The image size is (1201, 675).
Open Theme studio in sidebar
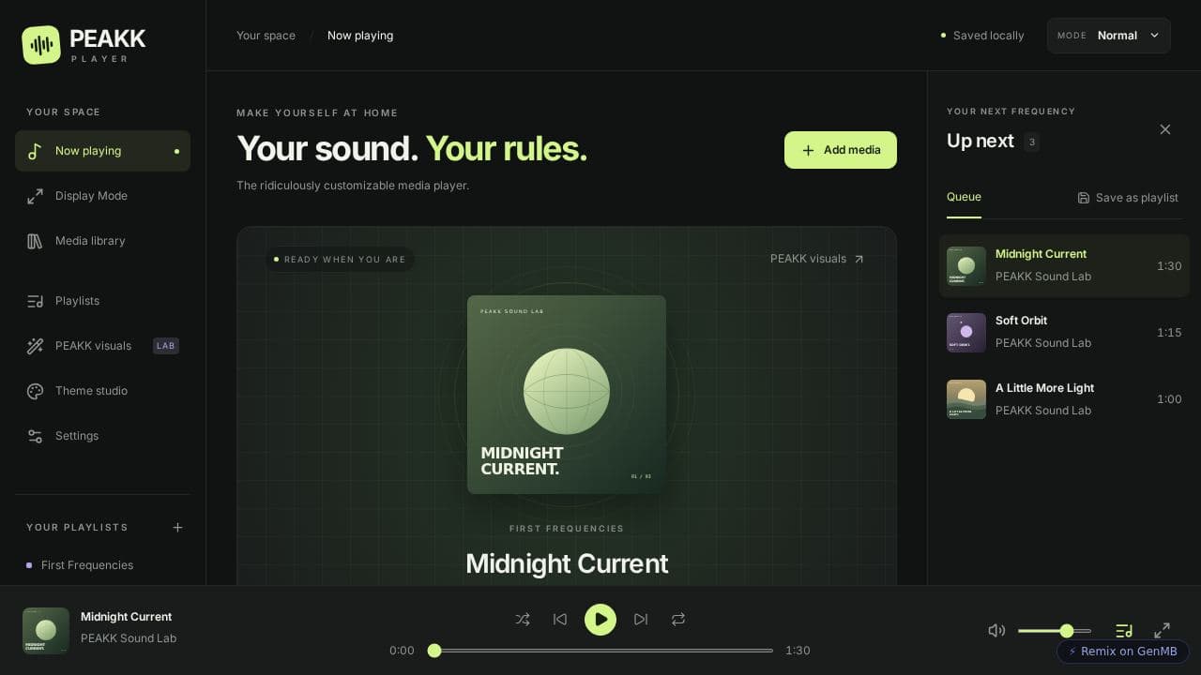(102, 391)
